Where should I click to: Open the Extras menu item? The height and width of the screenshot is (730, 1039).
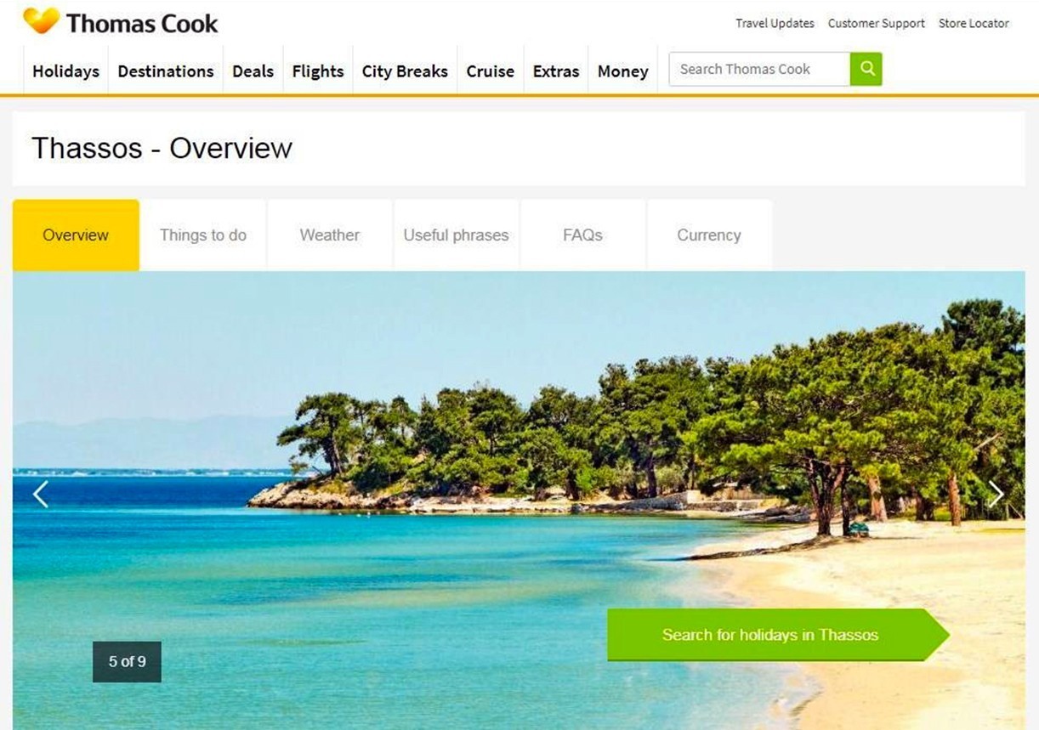[x=556, y=71]
